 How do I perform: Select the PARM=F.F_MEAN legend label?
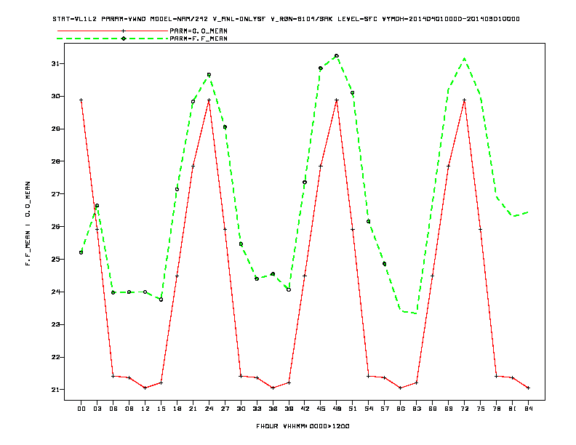click(x=199, y=39)
